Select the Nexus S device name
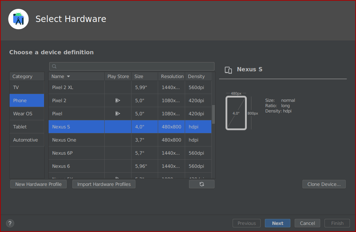Image resolution: width=356 pixels, height=232 pixels. [61, 127]
